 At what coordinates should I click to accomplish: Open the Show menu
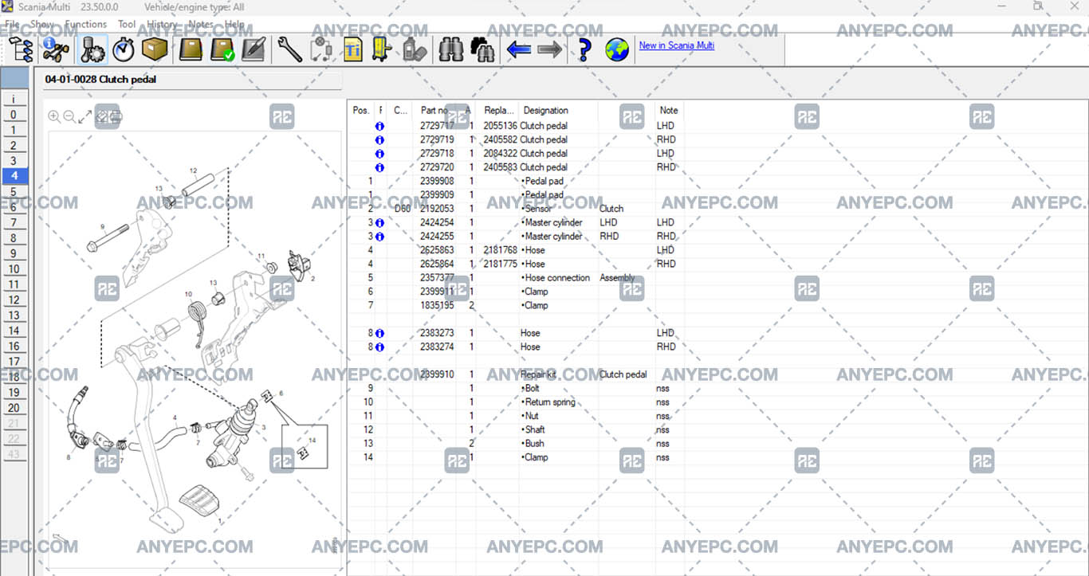coord(42,24)
